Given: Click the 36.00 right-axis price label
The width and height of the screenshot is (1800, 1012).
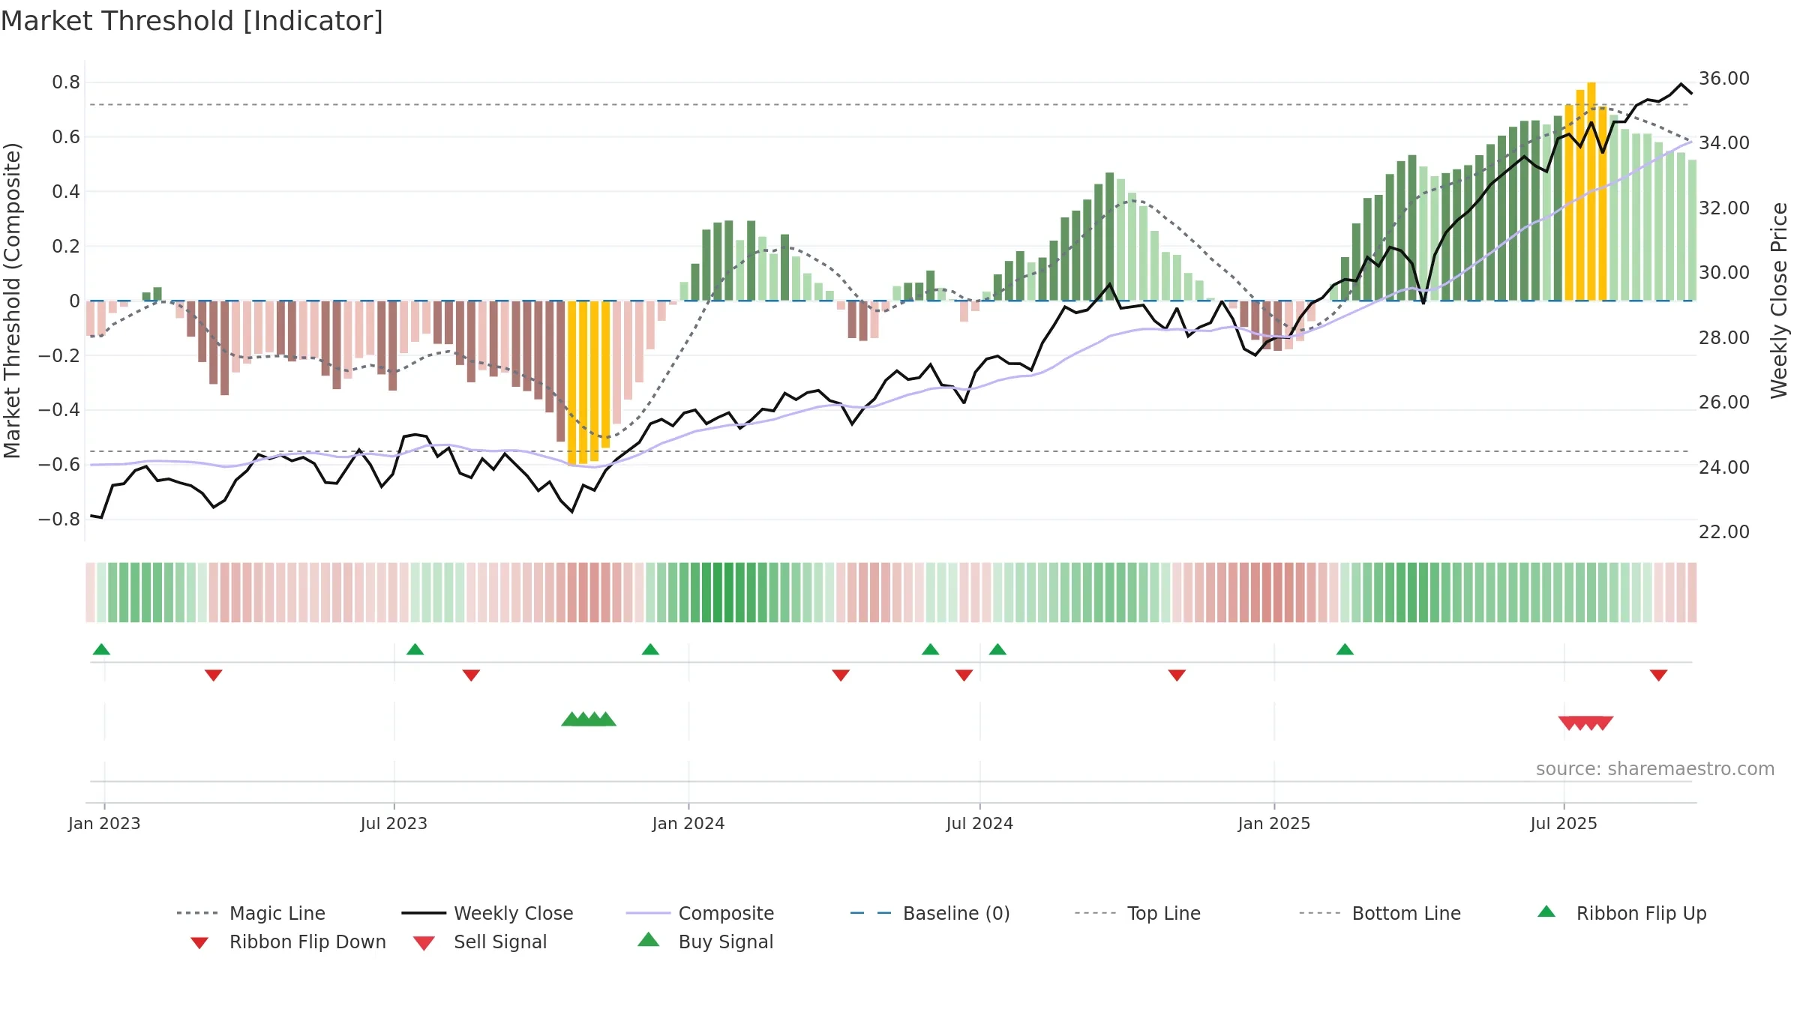Looking at the screenshot, I should tap(1724, 79).
